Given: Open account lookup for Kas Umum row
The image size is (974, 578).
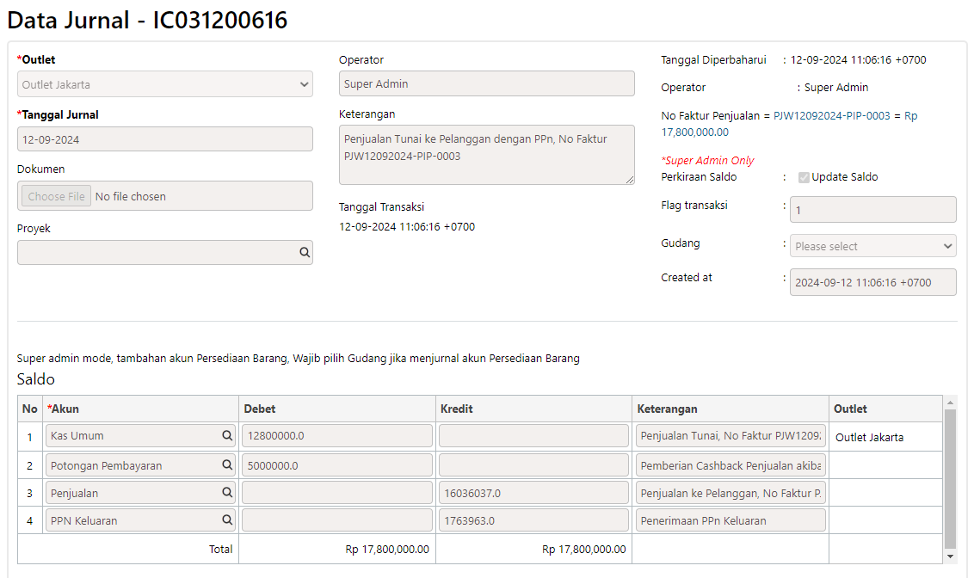Looking at the screenshot, I should pyautogui.click(x=227, y=436).
